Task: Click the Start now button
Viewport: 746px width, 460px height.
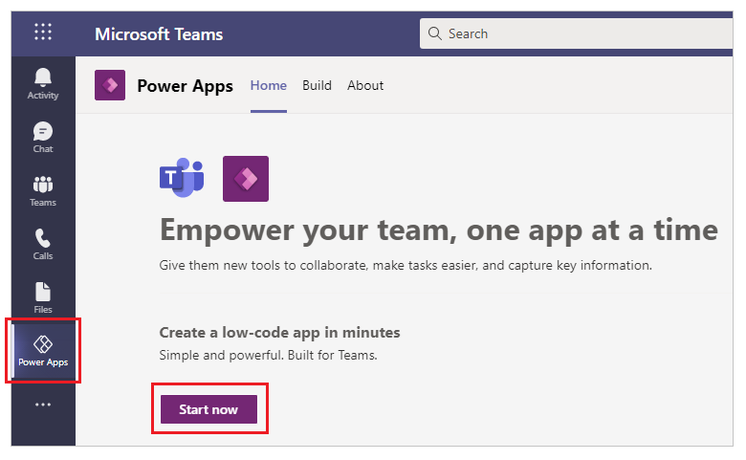Action: point(208,409)
